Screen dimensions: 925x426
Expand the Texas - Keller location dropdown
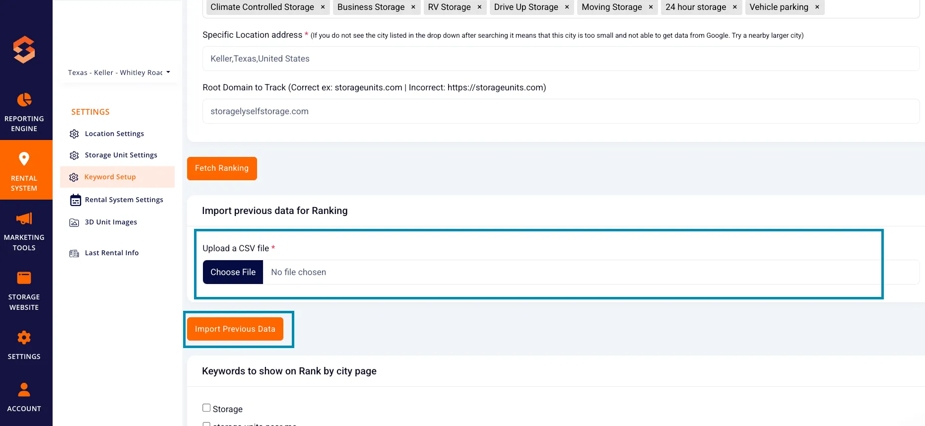119,72
